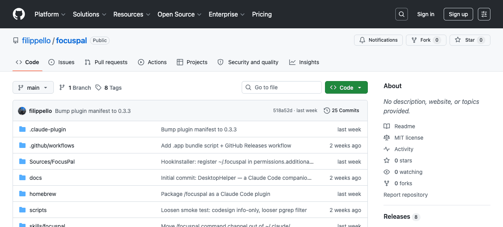
Task: Open 'Loosen smoke test' commit message
Action: point(234,210)
